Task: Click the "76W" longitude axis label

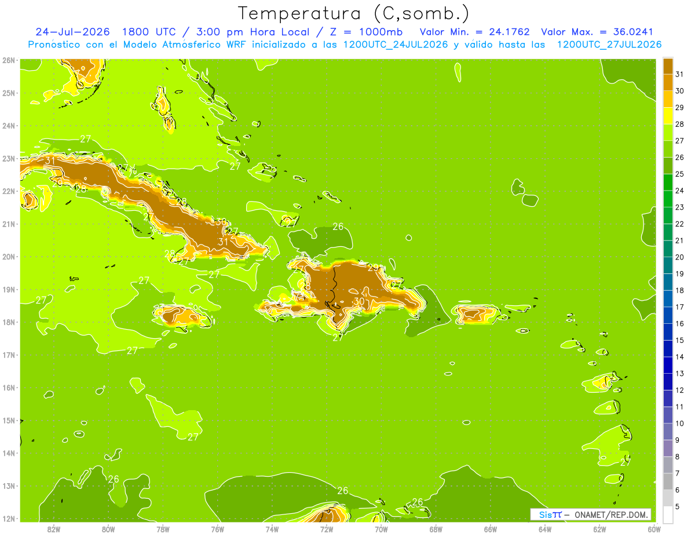Action: click(x=218, y=529)
